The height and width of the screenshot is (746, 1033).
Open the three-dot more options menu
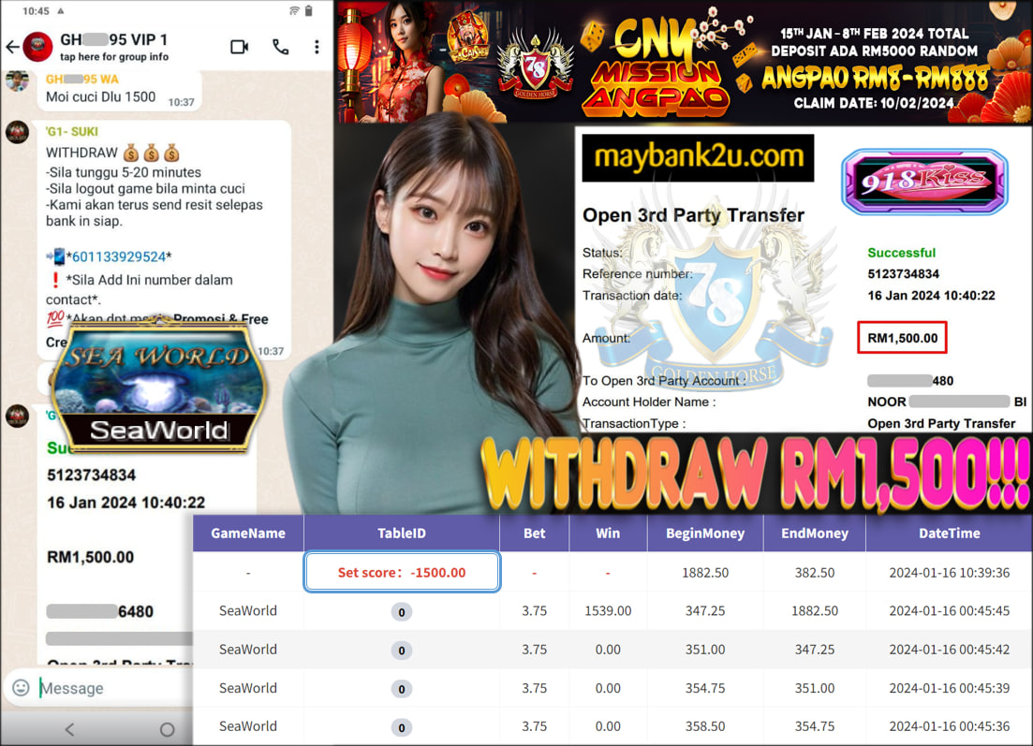[317, 47]
